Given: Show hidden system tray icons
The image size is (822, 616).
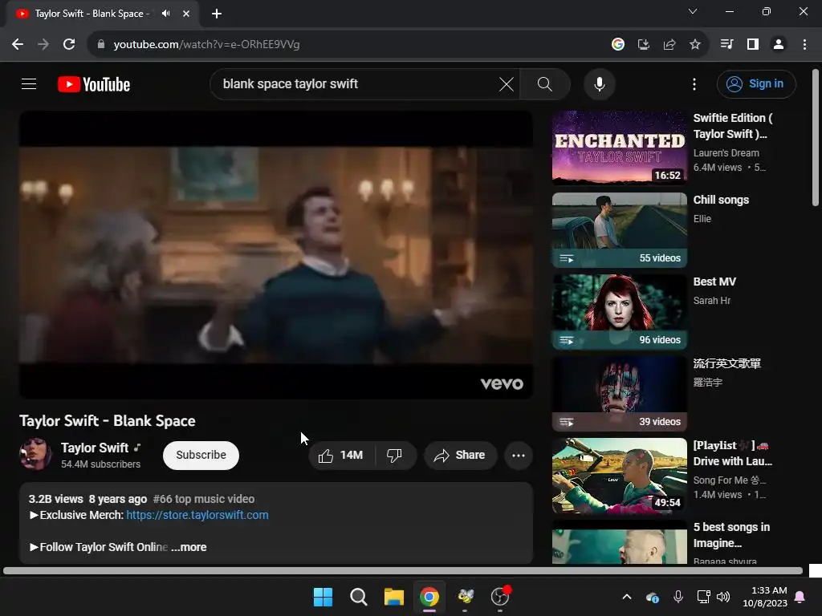Looking at the screenshot, I should click(x=626, y=597).
